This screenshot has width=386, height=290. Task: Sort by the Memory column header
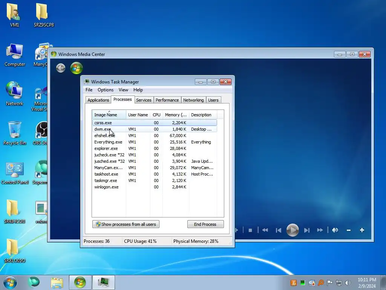tap(176, 115)
